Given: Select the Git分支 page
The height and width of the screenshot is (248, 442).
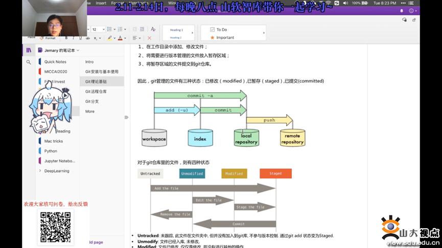Looking at the screenshot, I should click(x=92, y=101).
